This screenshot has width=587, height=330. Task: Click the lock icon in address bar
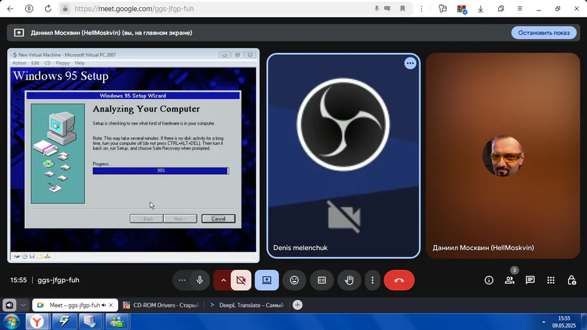(x=65, y=8)
